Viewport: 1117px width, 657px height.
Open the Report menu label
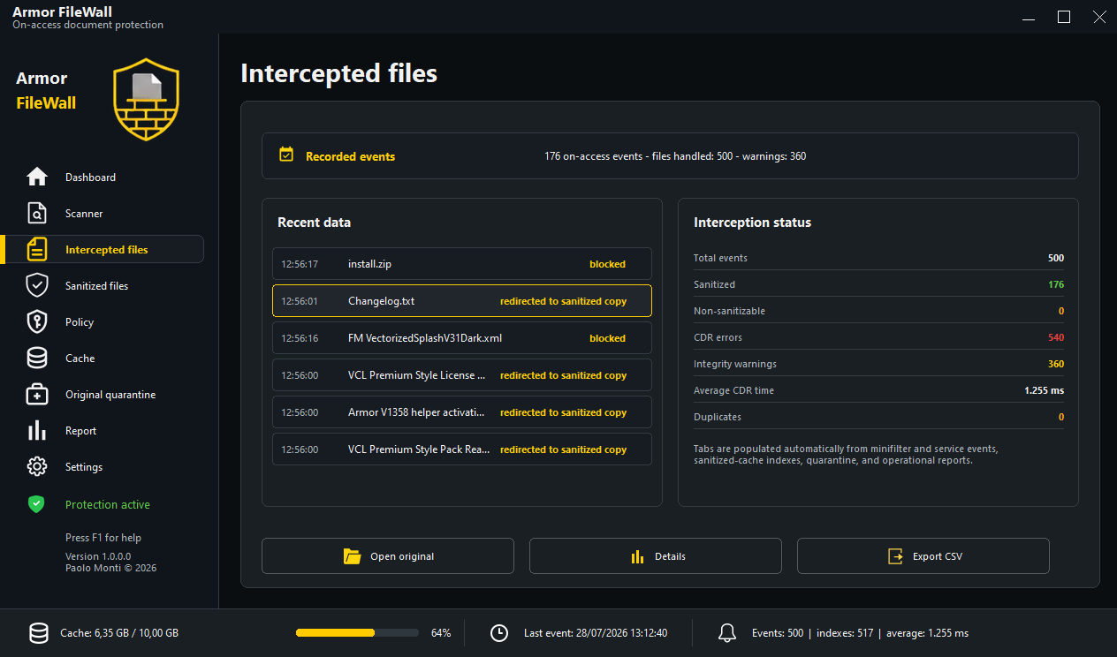point(80,431)
